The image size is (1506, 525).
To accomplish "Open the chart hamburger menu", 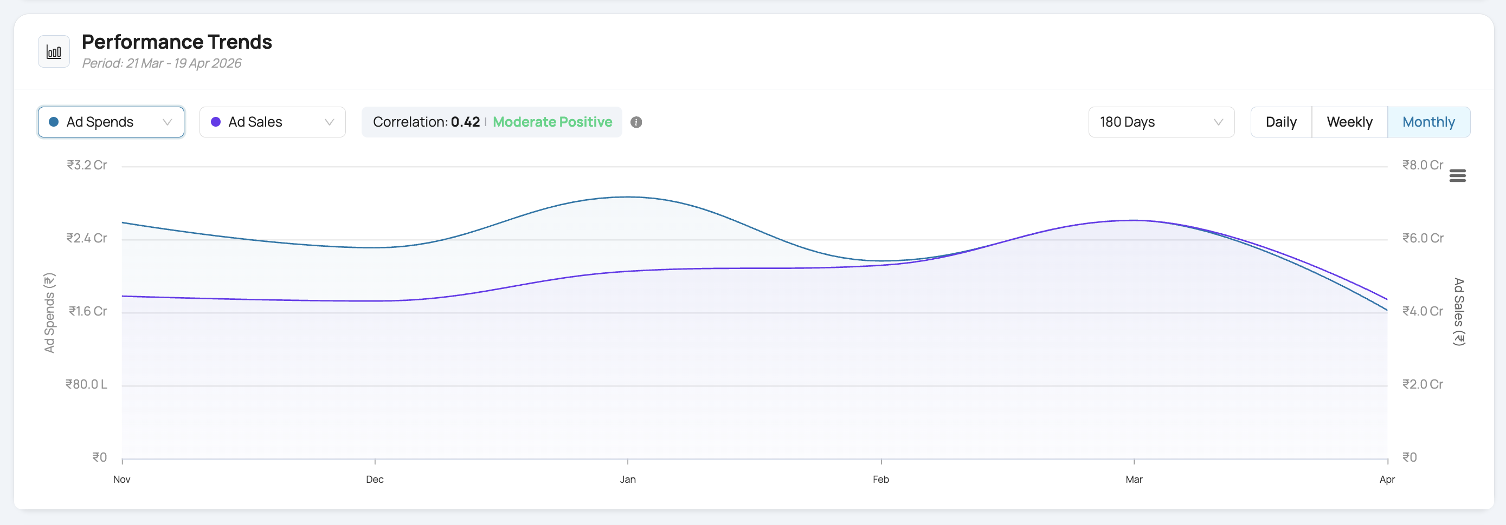I will point(1457,176).
